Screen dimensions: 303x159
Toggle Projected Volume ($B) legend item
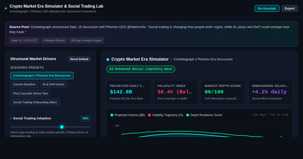[x=128, y=115]
